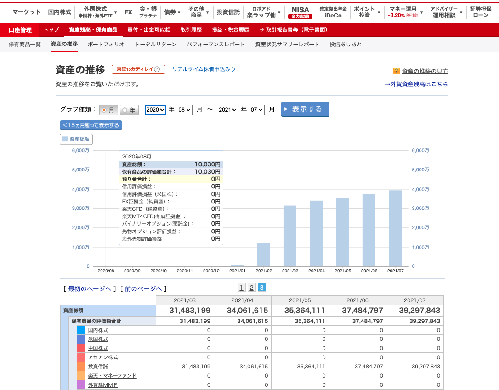Switch to 買付・出金可能額 tab
Screen dimensions: 499x390
point(148,29)
